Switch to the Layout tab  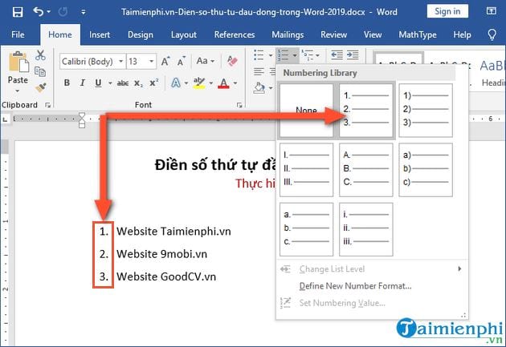pyautogui.click(x=184, y=34)
